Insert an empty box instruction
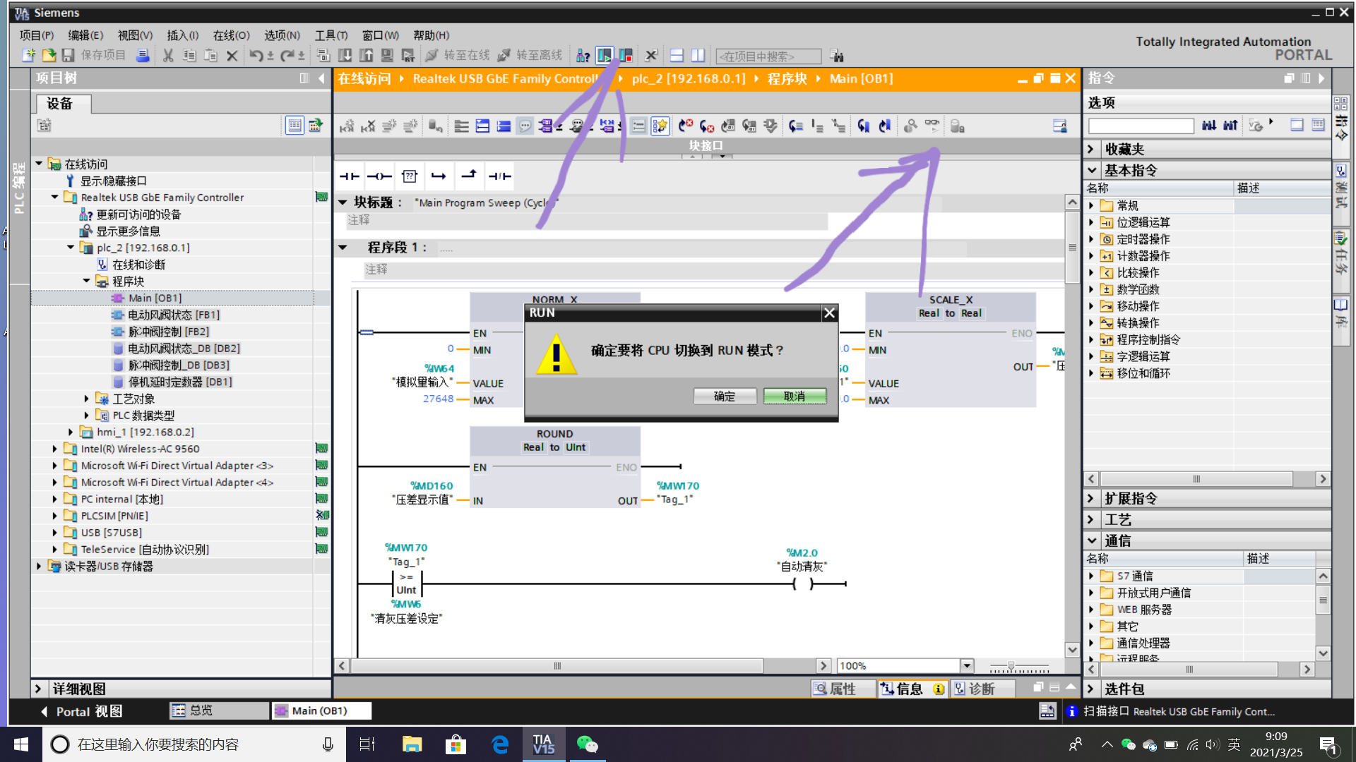The height and width of the screenshot is (762, 1356). coord(410,176)
